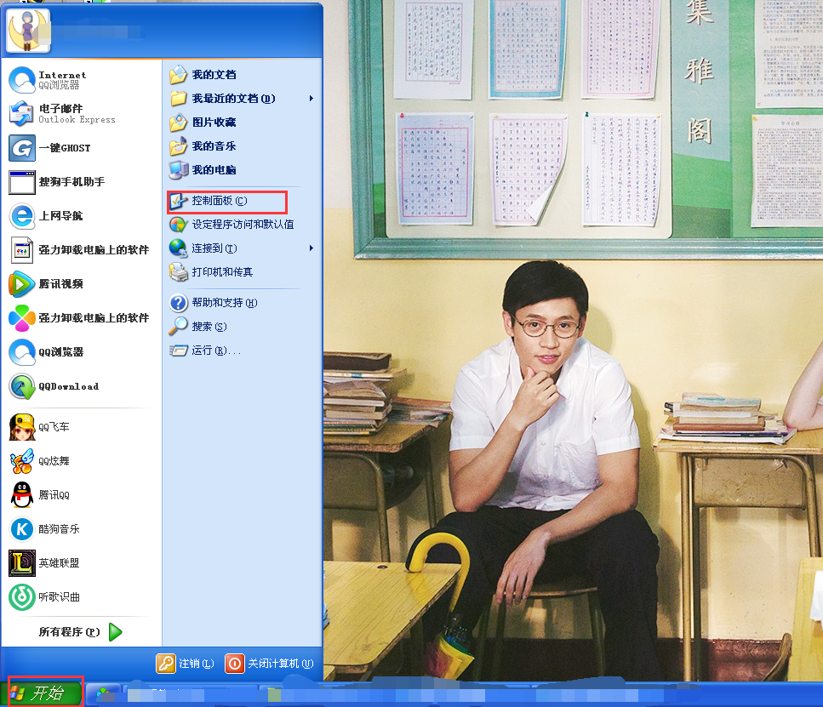The height and width of the screenshot is (707, 823).
Task: Open the pinned Internet browser entry
Action: pos(81,80)
